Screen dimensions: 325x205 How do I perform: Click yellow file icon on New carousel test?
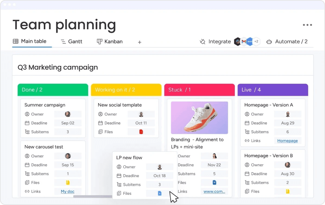(x=68, y=182)
